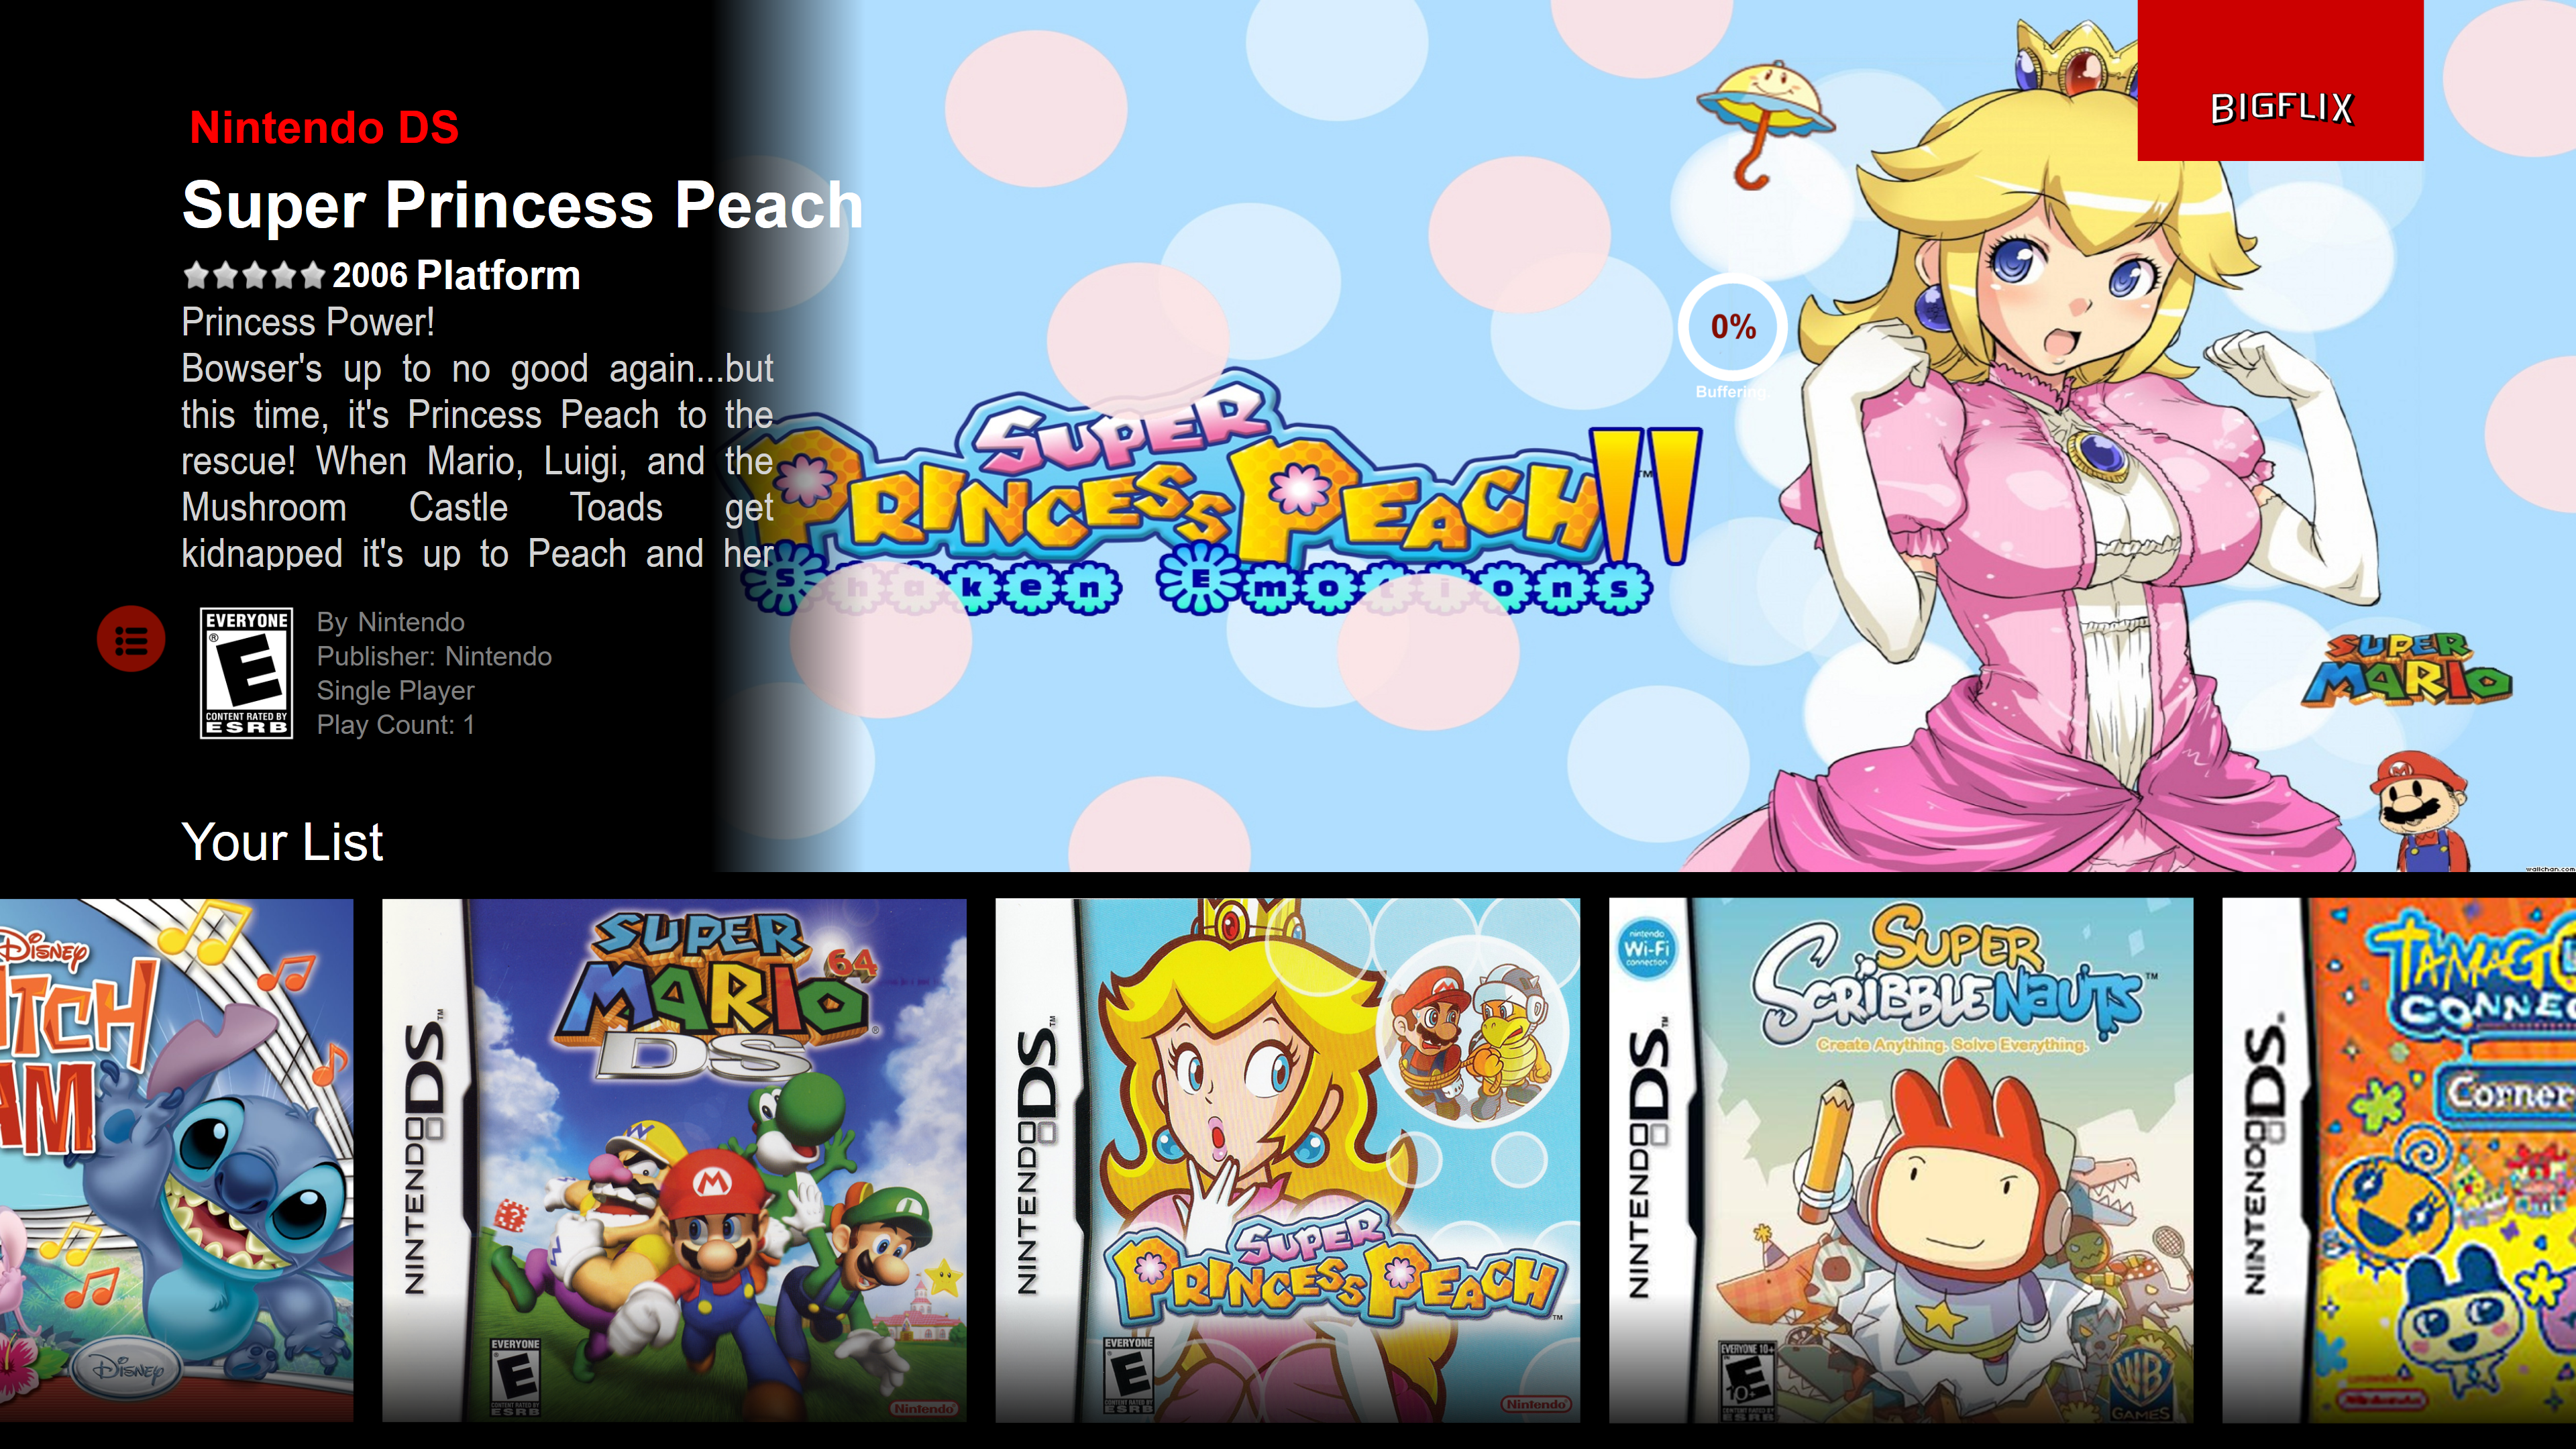Select Super Mario 64 DS cover
This screenshot has height=1449, width=2576.
(x=674, y=1160)
